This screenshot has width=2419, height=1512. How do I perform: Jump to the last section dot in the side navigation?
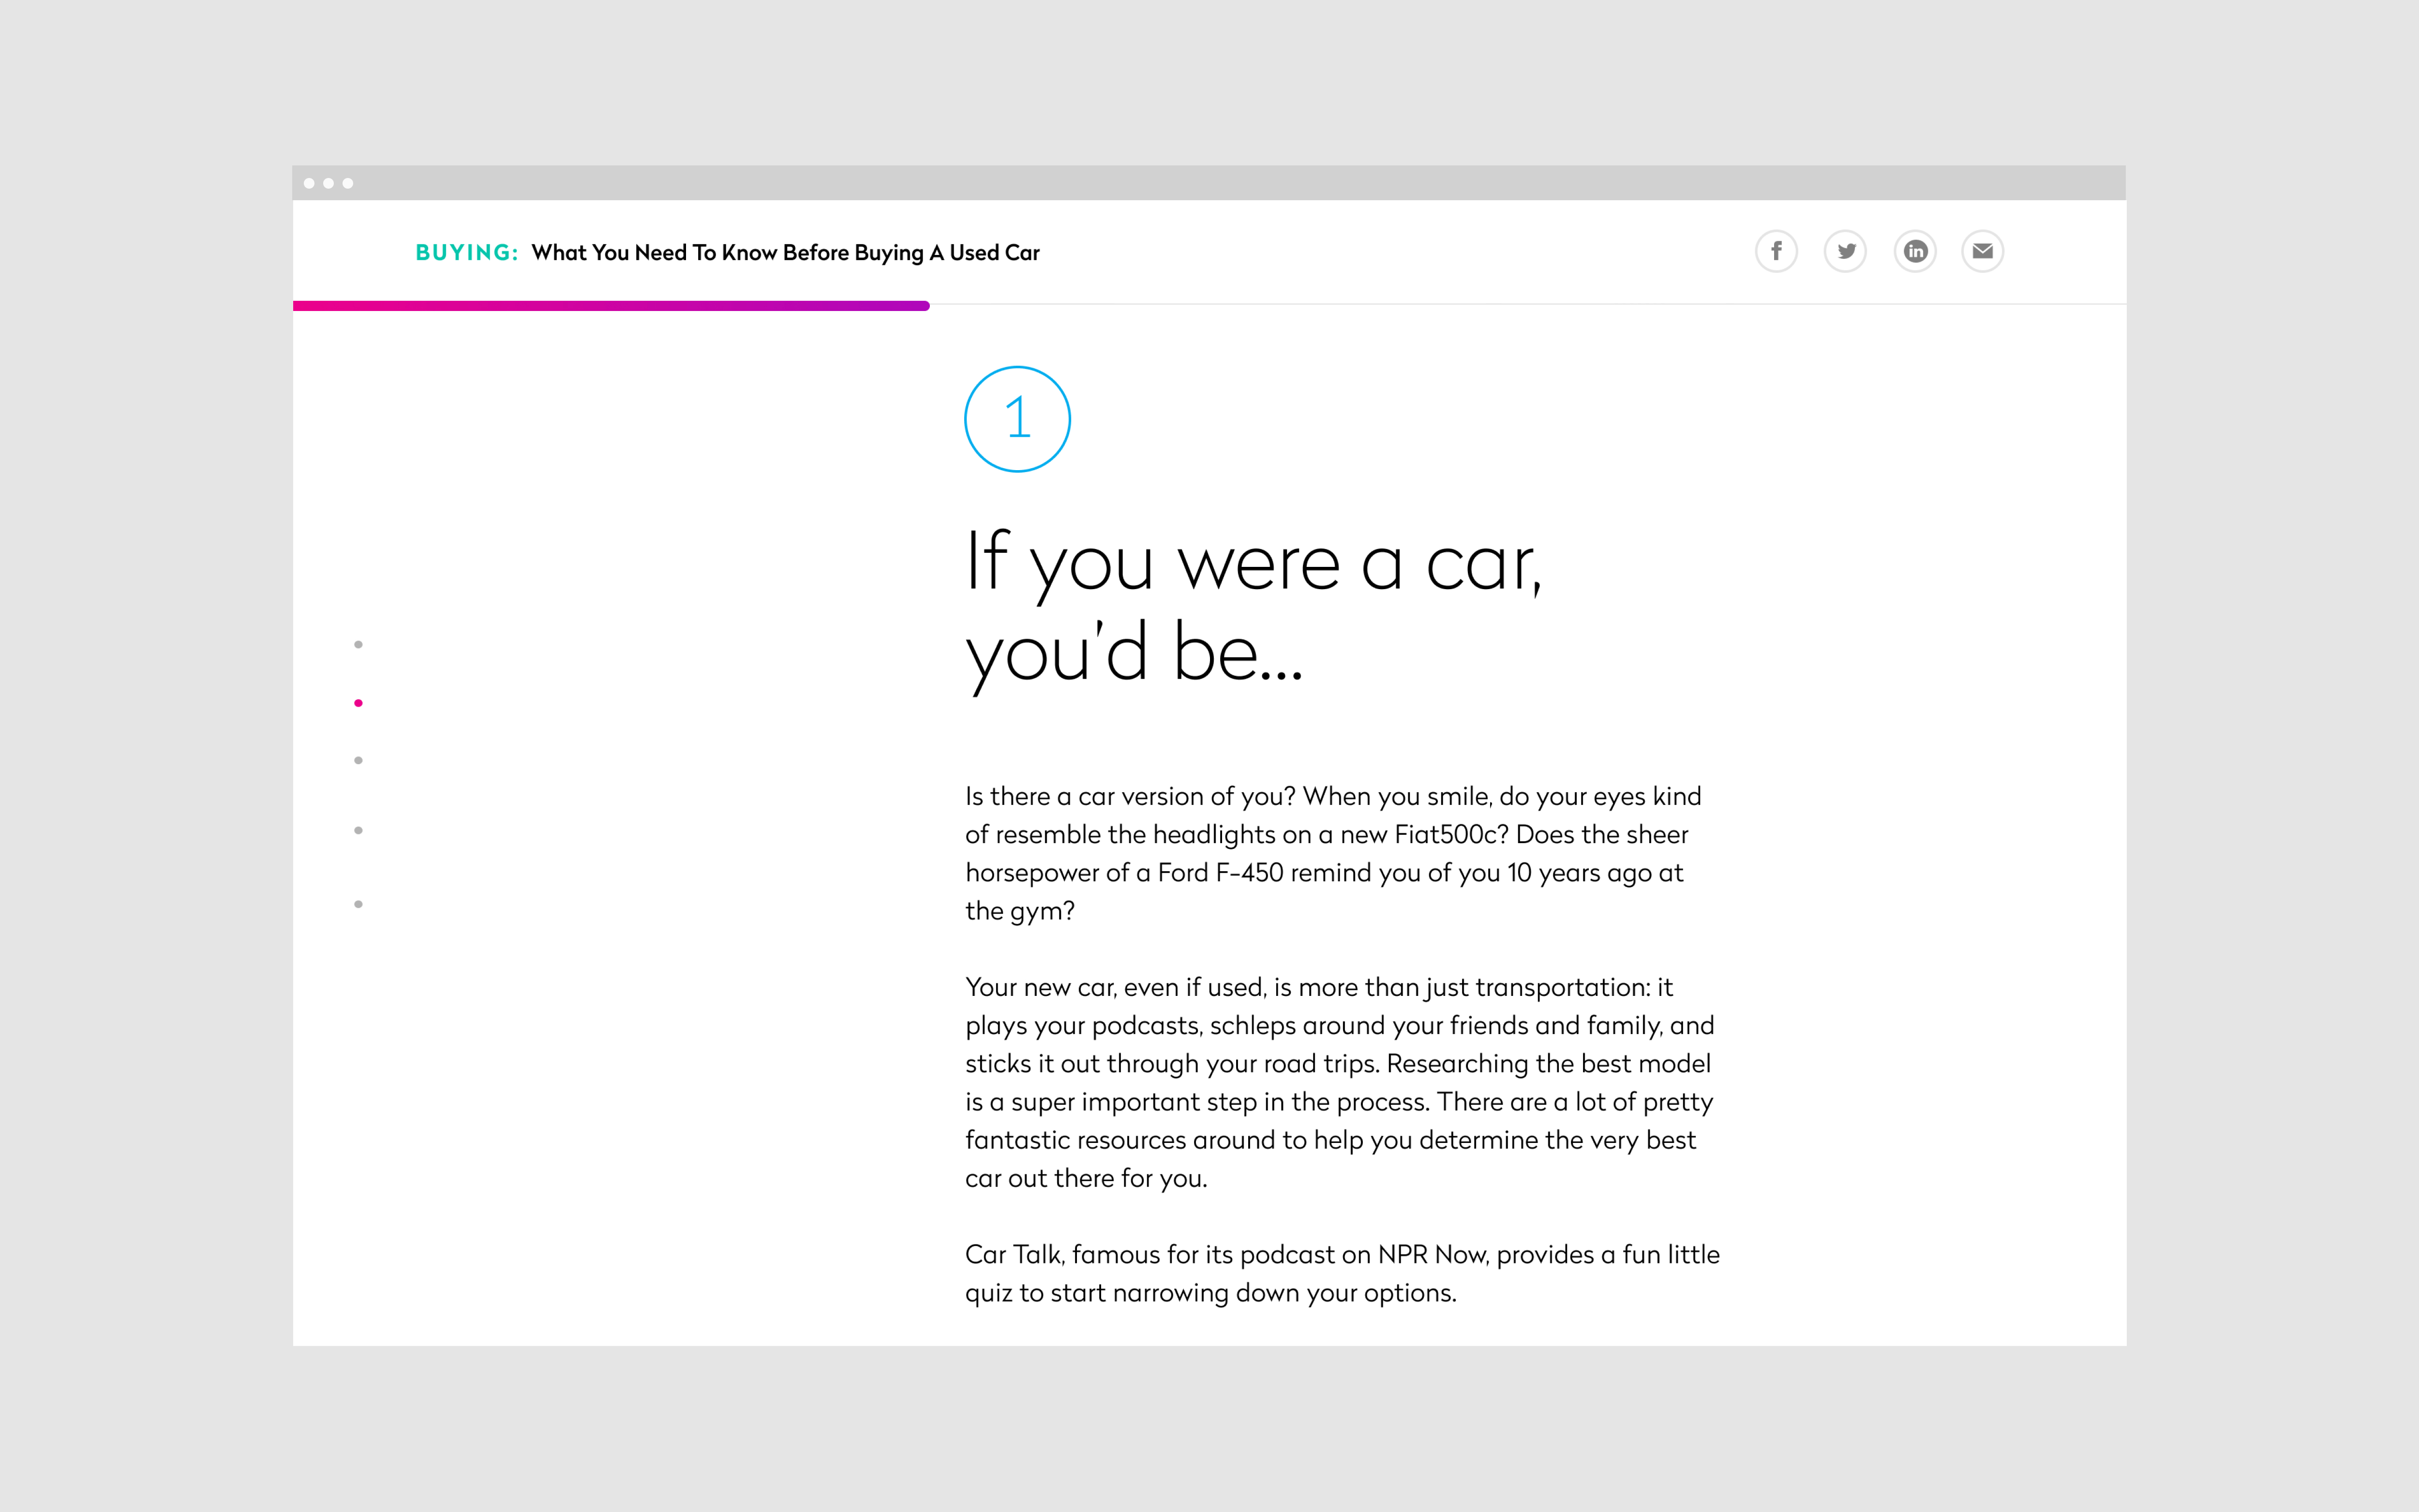coord(358,904)
